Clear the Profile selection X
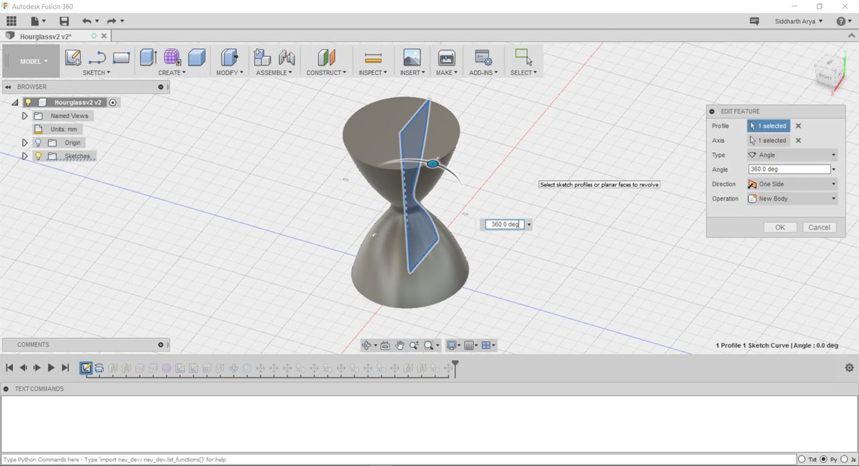859x466 pixels. click(x=798, y=126)
